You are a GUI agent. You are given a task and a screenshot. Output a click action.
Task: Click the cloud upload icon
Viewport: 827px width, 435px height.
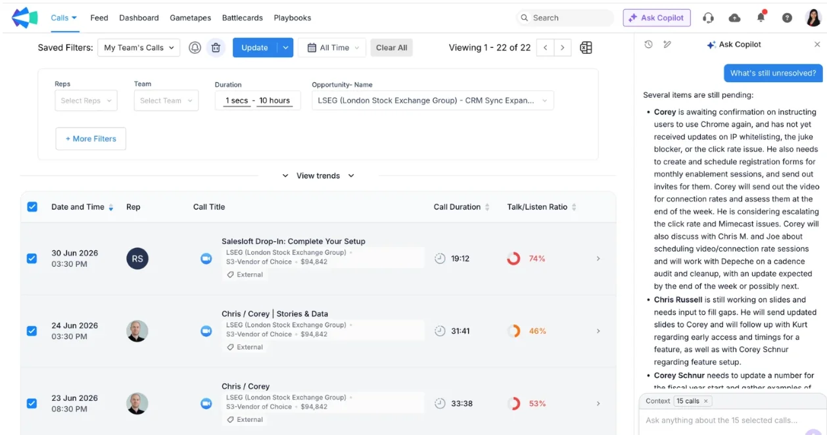[x=734, y=18]
